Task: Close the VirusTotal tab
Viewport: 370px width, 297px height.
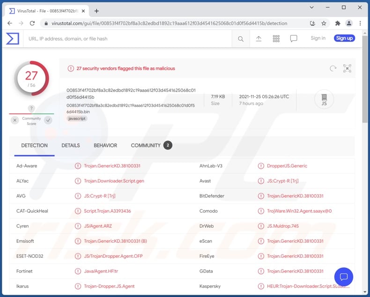Action: coord(83,11)
